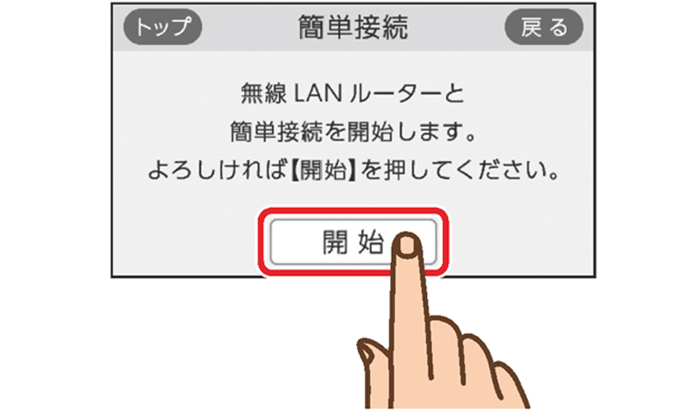Click the 無線LANルーターと message line

click(353, 94)
